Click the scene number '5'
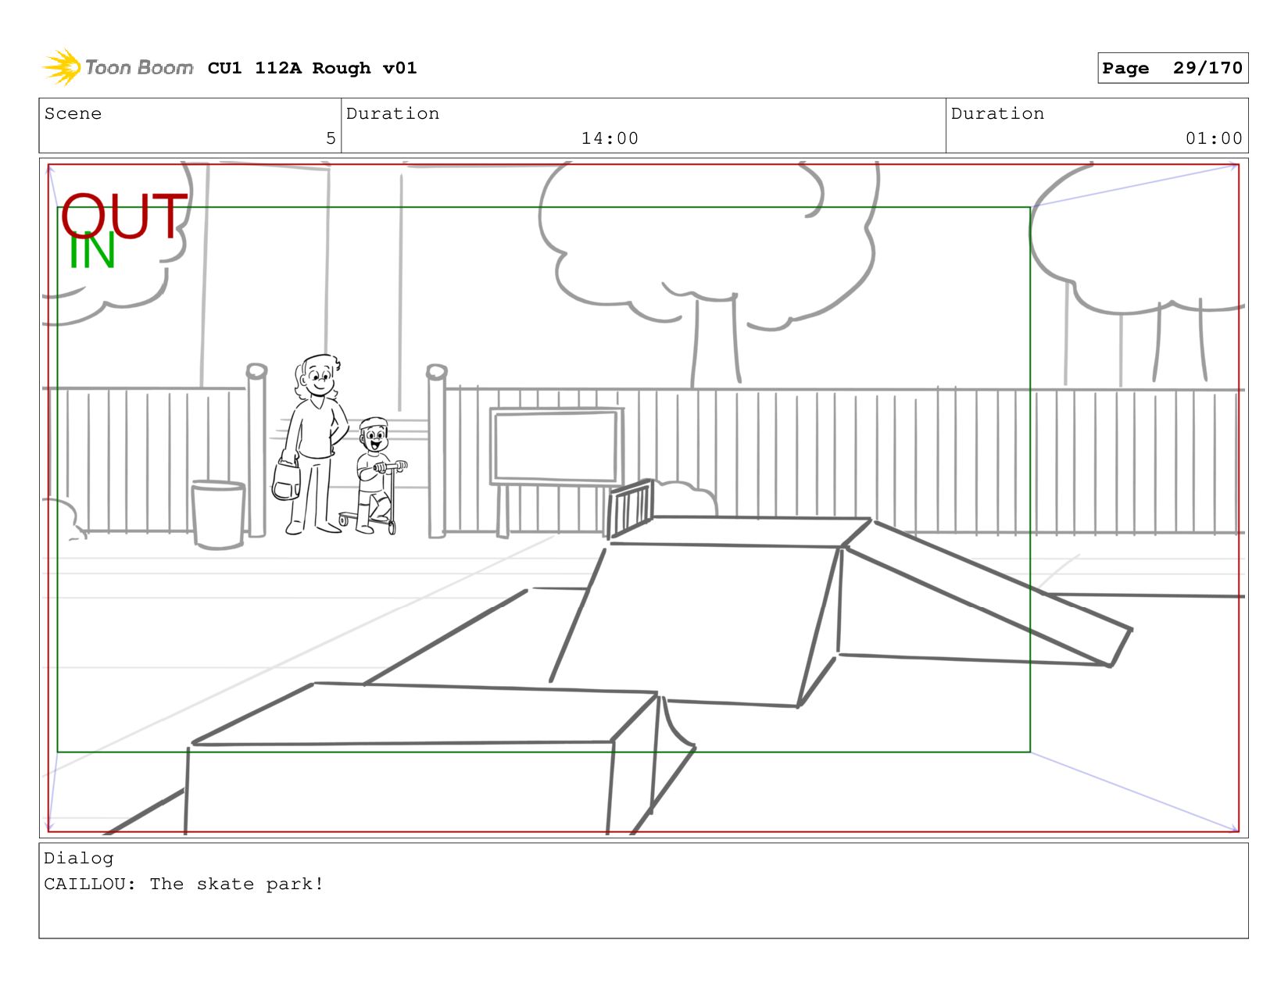Screen dimensions: 1288x997 (331, 138)
